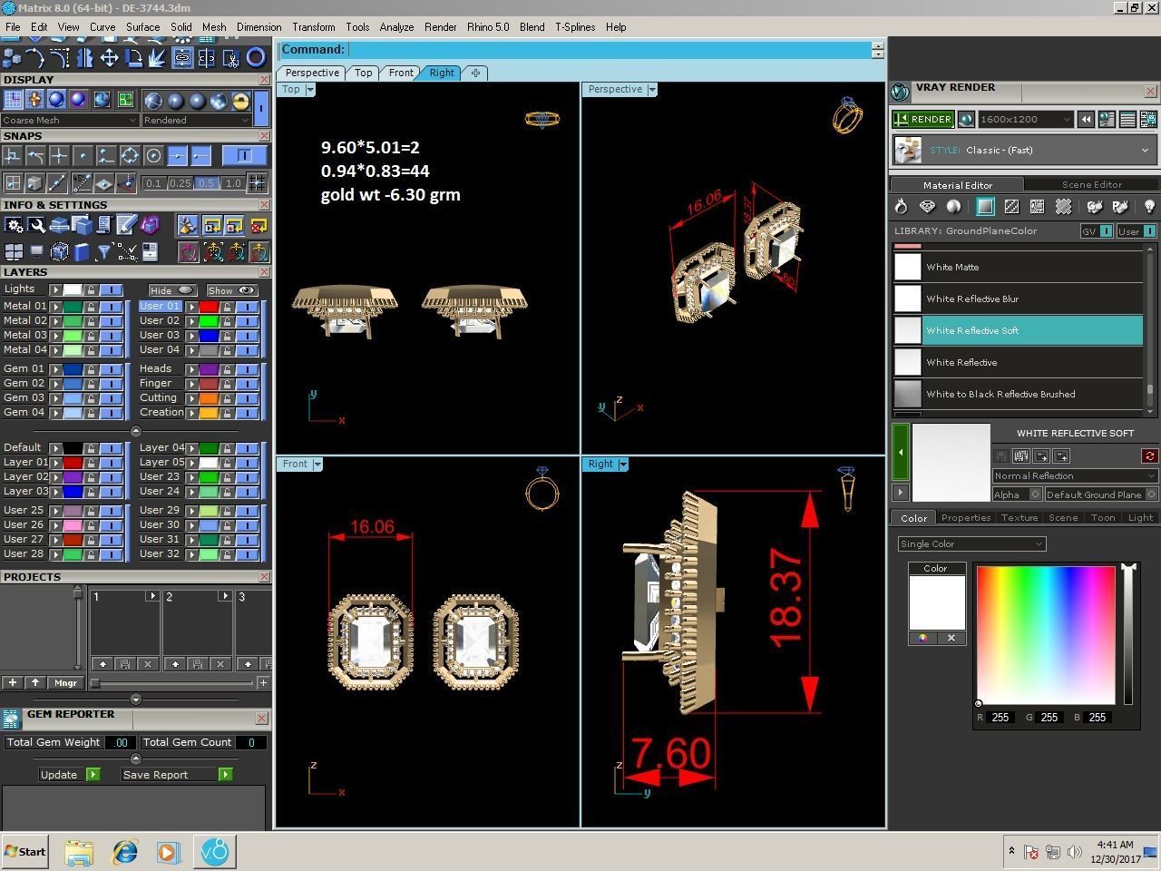Click the four-viewport layout icon
Viewport: 1161px width, 871px height.
pos(14,251)
